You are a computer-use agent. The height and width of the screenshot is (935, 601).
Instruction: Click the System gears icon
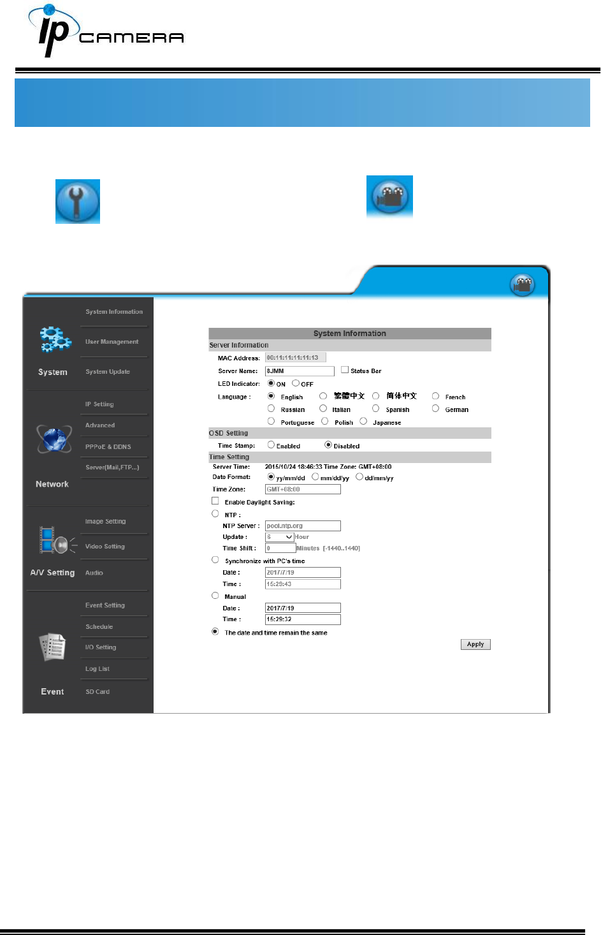point(55,339)
